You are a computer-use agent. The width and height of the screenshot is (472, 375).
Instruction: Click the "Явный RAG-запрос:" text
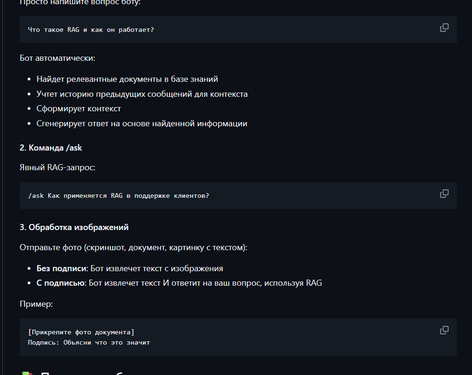(x=57, y=167)
